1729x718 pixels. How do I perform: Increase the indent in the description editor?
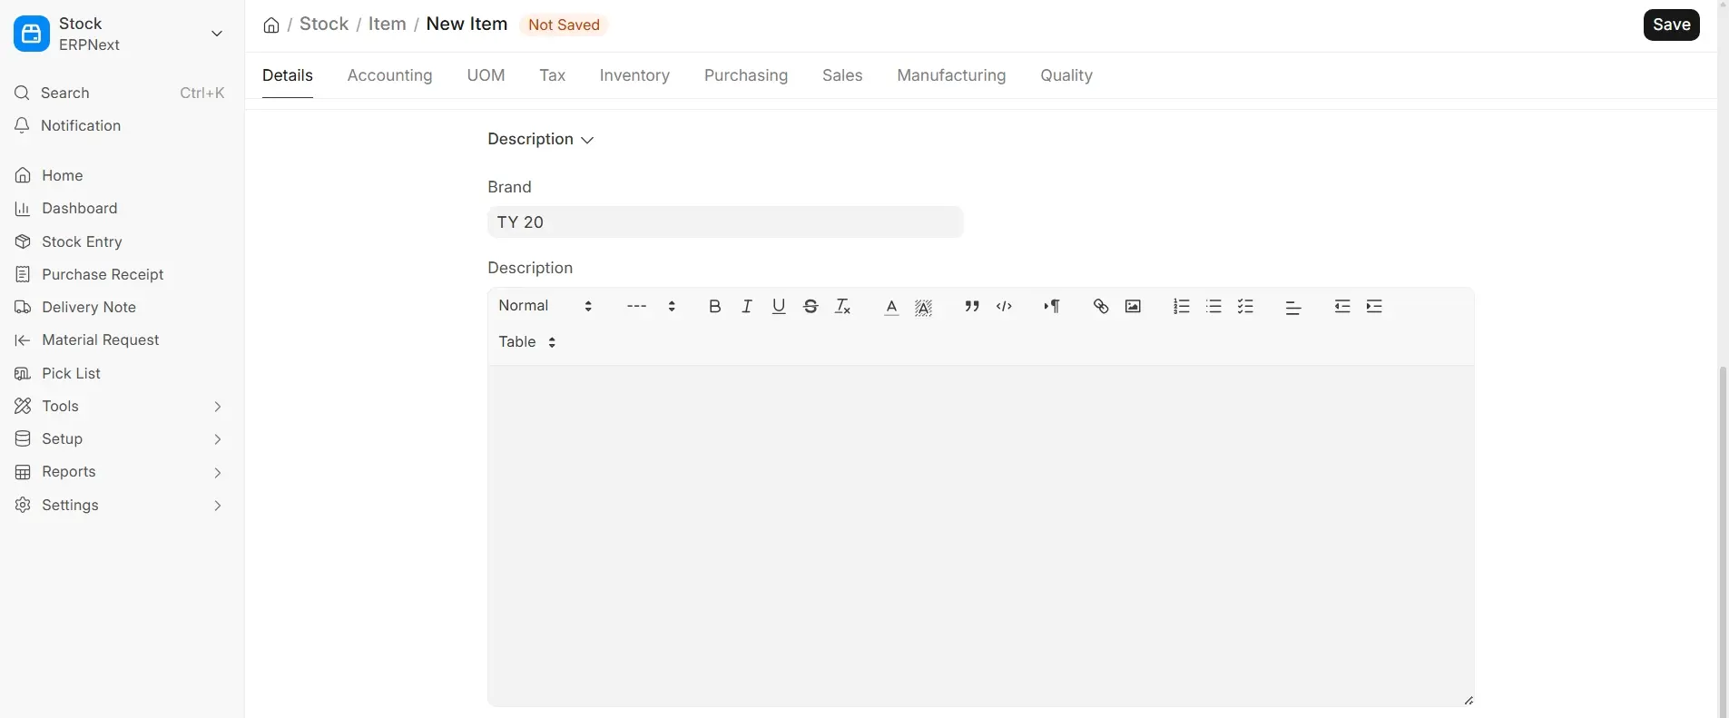[x=1374, y=307]
